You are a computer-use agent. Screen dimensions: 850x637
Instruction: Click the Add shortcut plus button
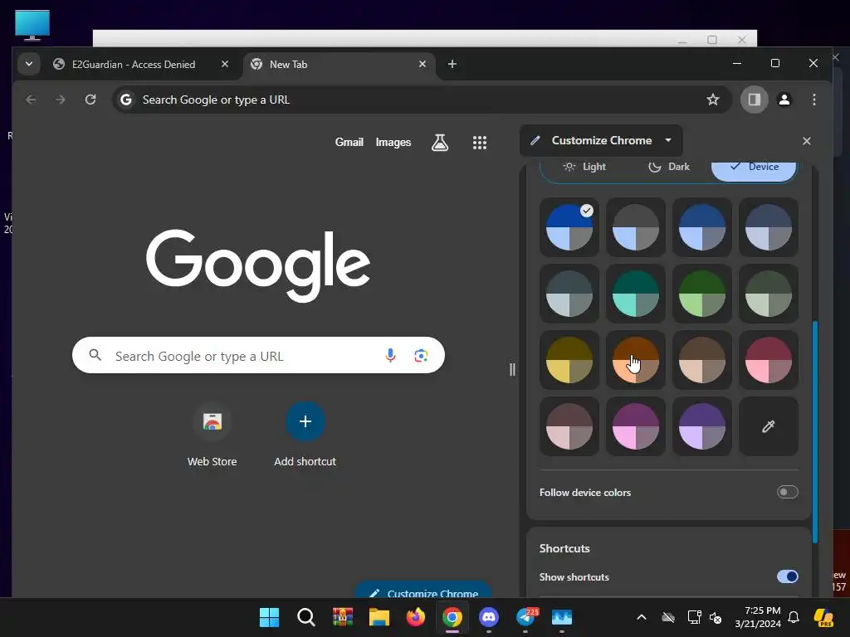[305, 421]
